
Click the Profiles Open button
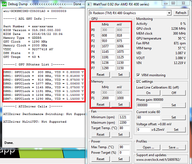[148, 147]
